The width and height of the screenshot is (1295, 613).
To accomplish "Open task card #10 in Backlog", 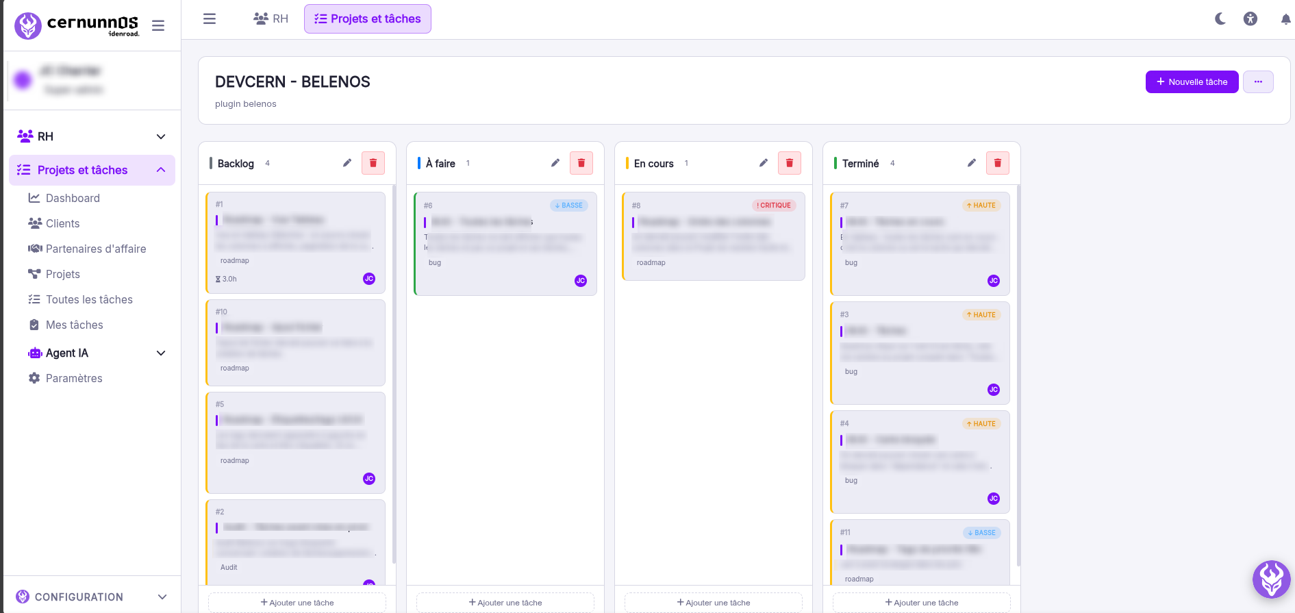I will [x=295, y=342].
